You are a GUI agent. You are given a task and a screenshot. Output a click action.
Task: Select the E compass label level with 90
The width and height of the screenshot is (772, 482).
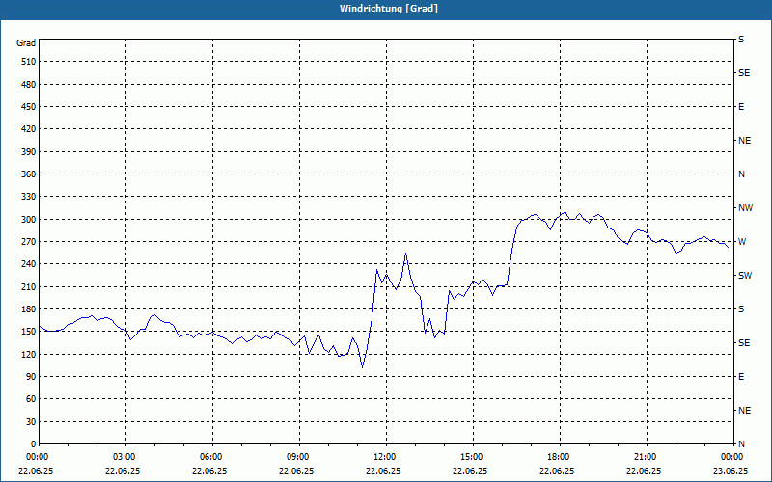point(741,377)
